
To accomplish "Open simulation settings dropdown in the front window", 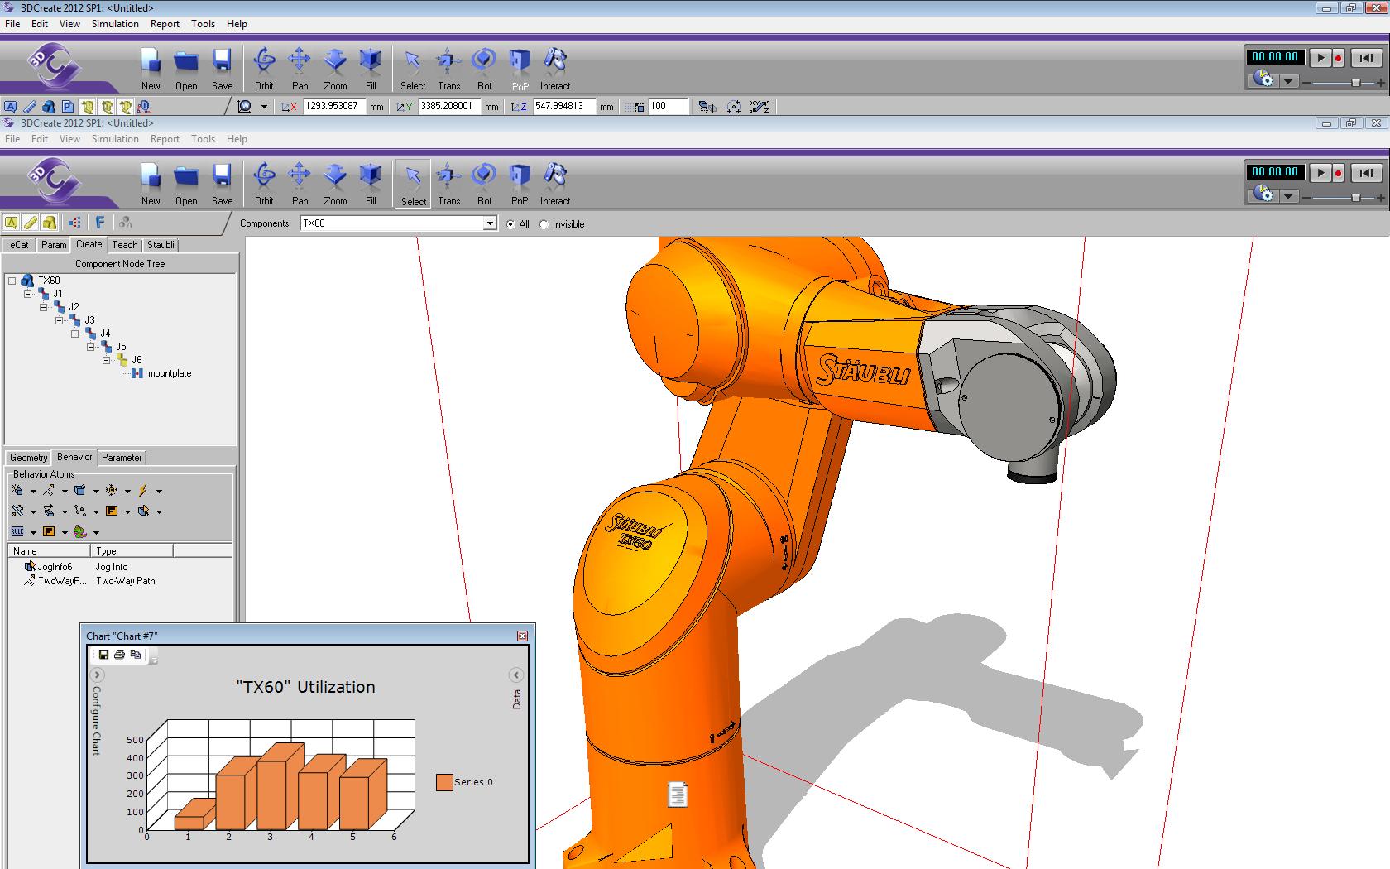I will click(x=1288, y=196).
